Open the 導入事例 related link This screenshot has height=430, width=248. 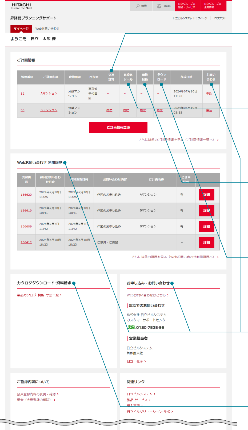(135, 406)
